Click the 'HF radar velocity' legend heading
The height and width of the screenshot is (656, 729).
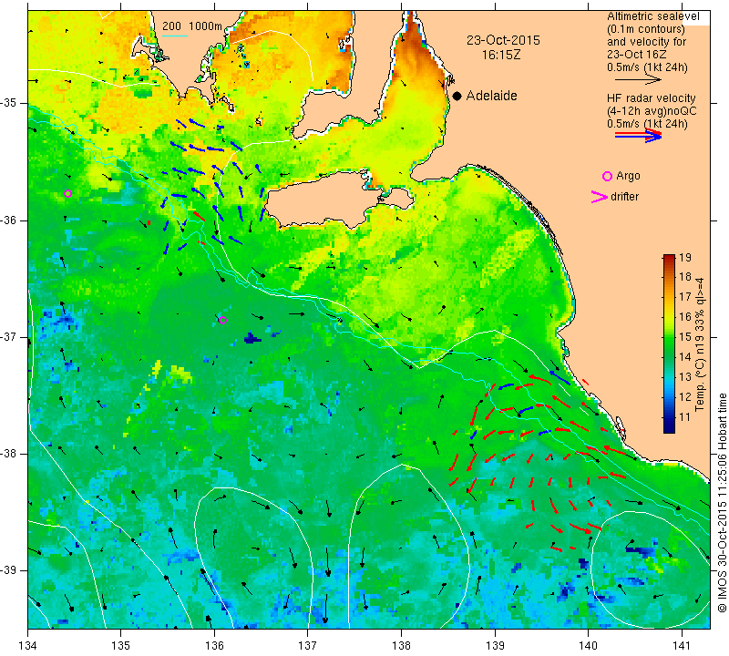point(651,98)
